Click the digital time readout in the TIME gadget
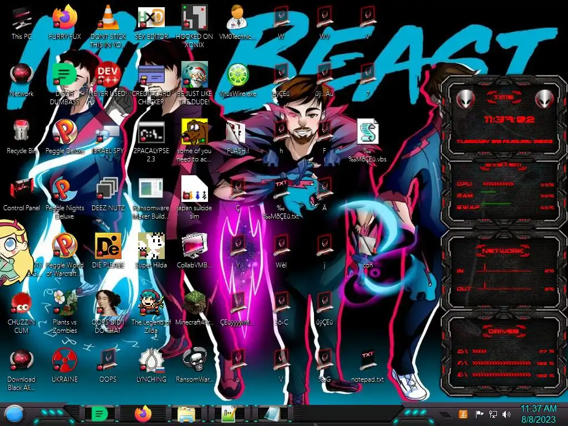The width and height of the screenshot is (568, 426). point(509,119)
